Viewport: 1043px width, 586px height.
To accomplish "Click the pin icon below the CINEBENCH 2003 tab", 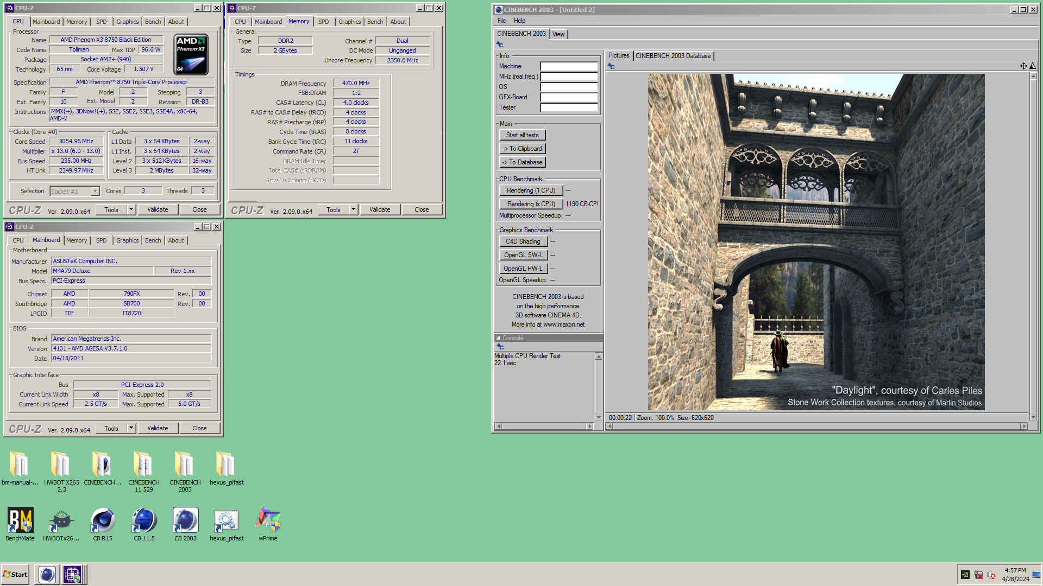I will pos(500,44).
